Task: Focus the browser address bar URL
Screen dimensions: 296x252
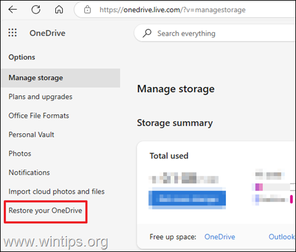Action: (173, 10)
